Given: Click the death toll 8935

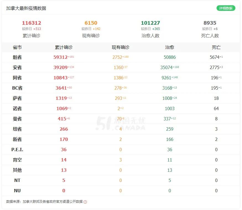Looking at the screenshot, I should click(210, 23).
